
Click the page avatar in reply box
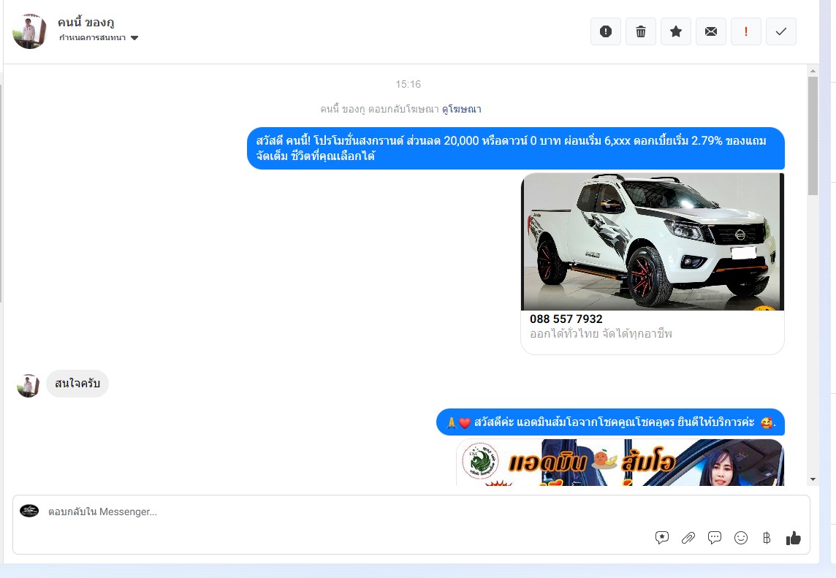tap(29, 511)
